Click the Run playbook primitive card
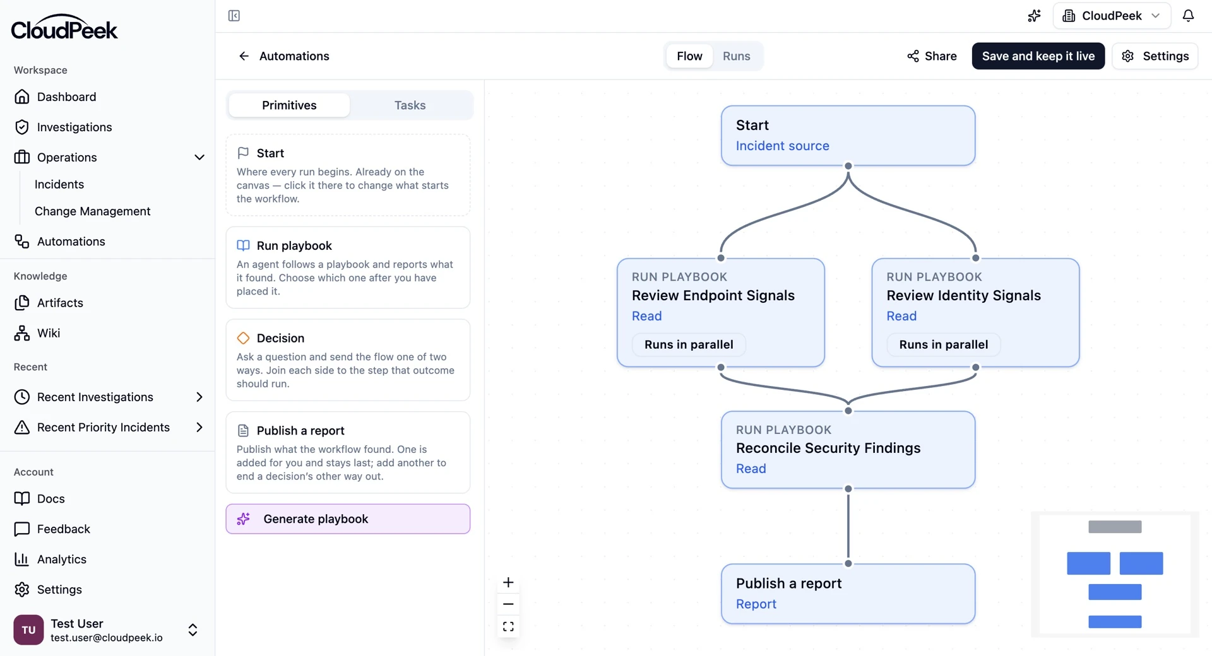The width and height of the screenshot is (1212, 656). (x=348, y=267)
